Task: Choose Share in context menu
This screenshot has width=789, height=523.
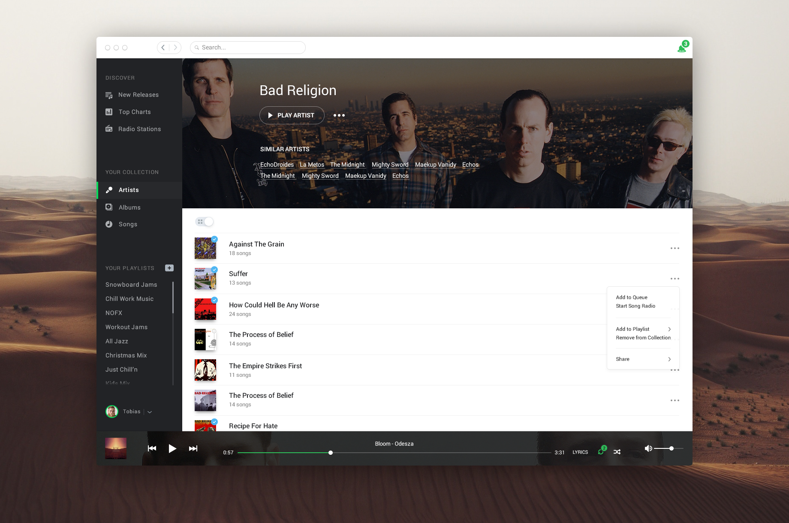Action: (x=623, y=359)
